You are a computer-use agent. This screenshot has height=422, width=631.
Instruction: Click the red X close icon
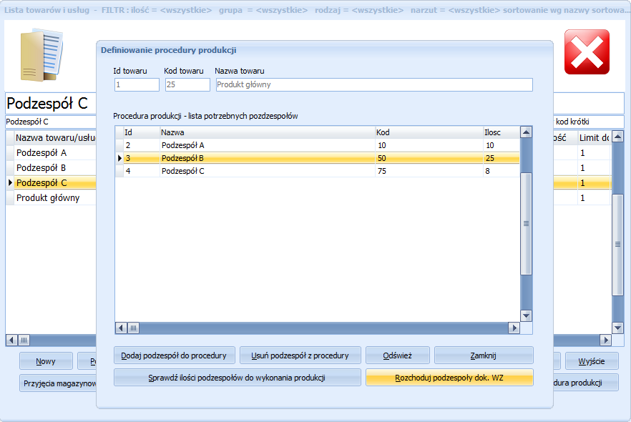(x=587, y=52)
